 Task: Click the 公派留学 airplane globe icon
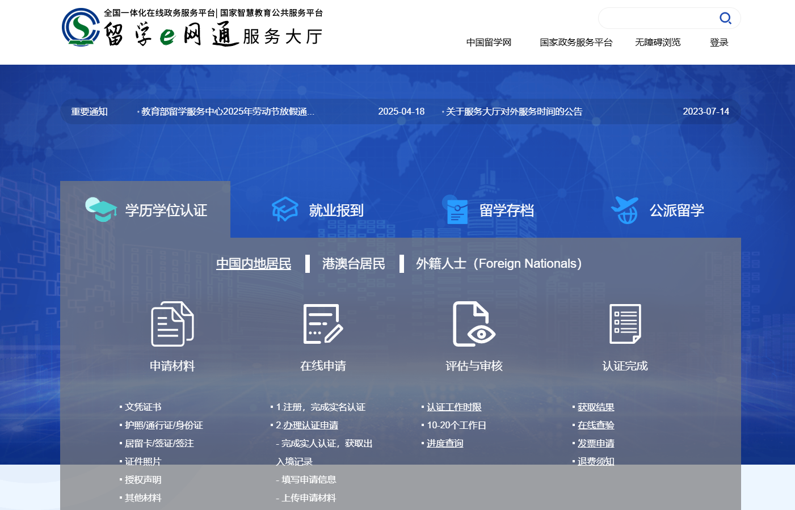[x=625, y=210]
